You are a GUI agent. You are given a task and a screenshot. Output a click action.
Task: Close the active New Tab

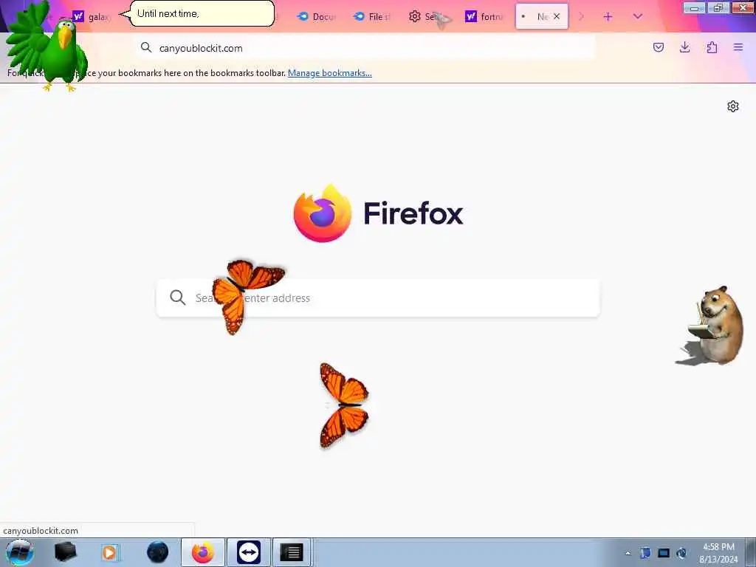(557, 16)
